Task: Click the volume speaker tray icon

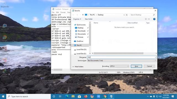Action: pyautogui.click(x=160, y=97)
